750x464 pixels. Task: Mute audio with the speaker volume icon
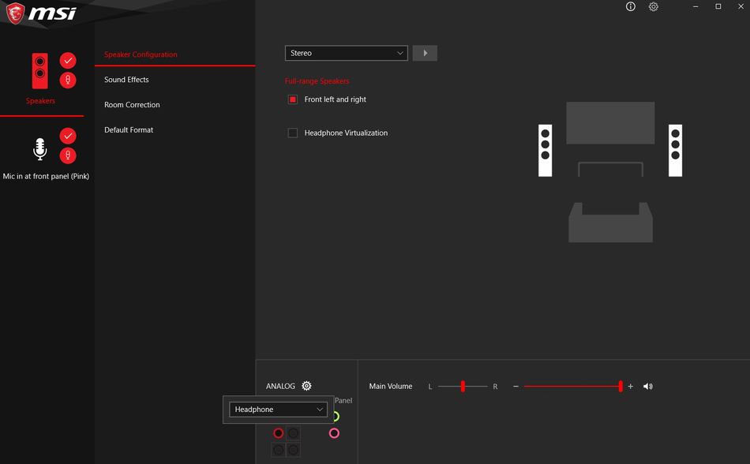click(648, 387)
